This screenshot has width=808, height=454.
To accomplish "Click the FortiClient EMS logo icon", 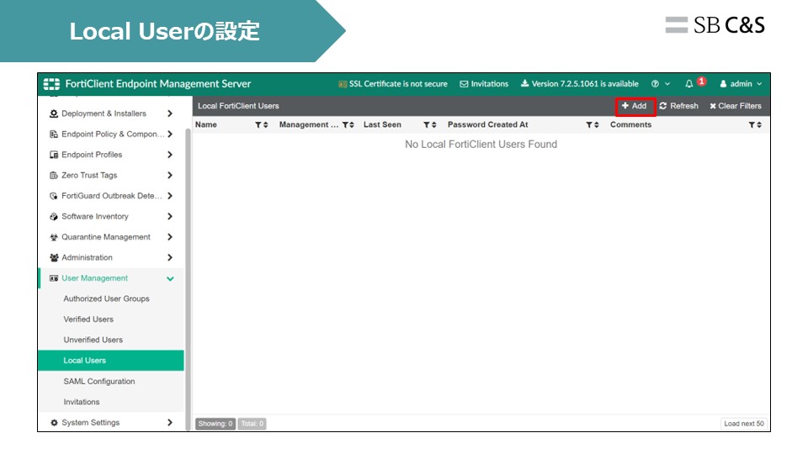I will click(51, 84).
